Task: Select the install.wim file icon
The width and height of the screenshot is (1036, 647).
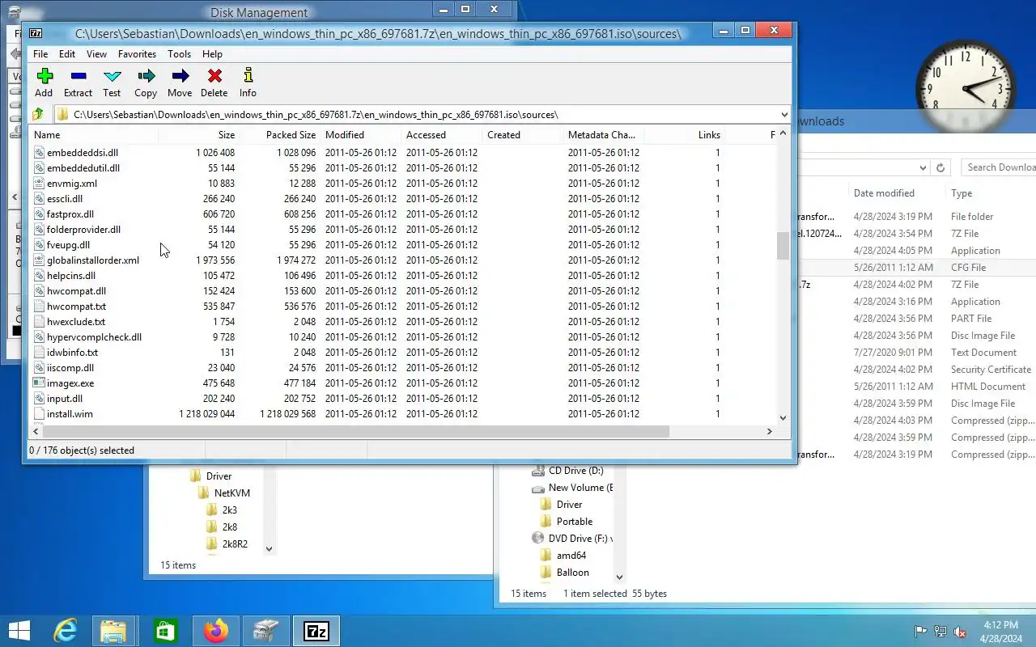Action: pos(39,414)
